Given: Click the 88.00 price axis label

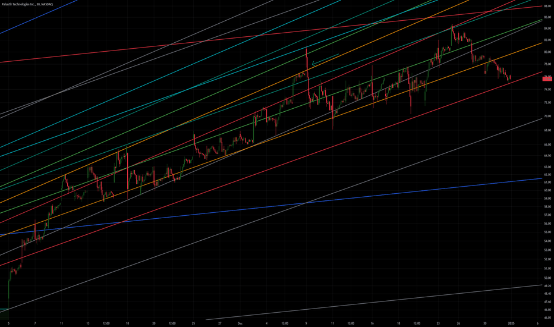Looking at the screenshot, I should 547,6.
